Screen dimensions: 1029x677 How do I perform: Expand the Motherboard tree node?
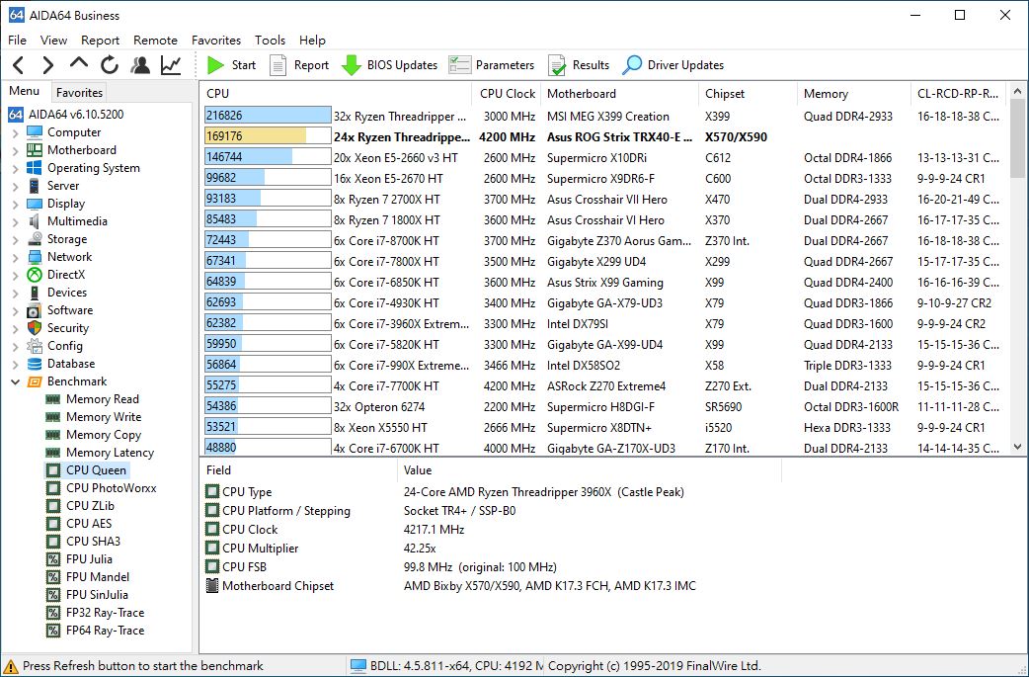pyautogui.click(x=15, y=150)
